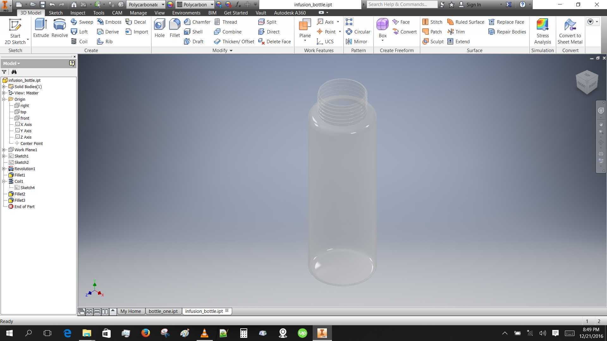Apply a Decal
The image size is (607, 341).
[136, 22]
